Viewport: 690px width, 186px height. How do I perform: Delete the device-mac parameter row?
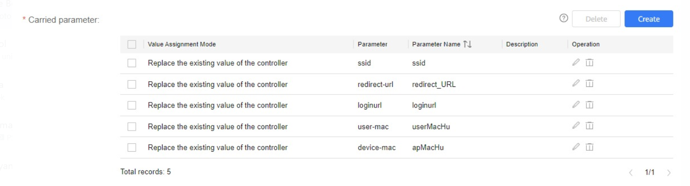pyautogui.click(x=589, y=147)
